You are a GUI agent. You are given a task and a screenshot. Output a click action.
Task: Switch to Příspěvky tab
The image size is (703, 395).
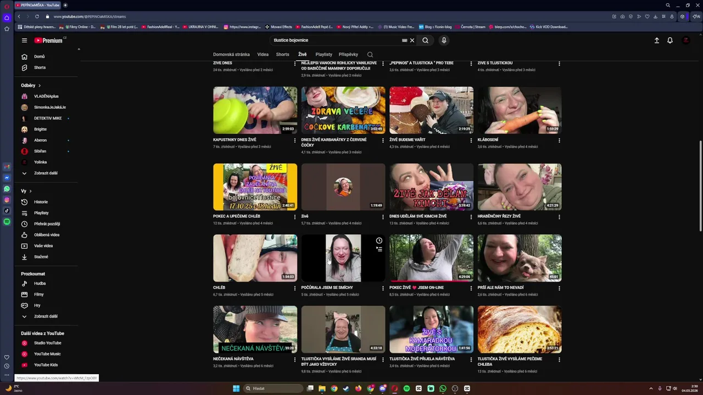pyautogui.click(x=348, y=54)
